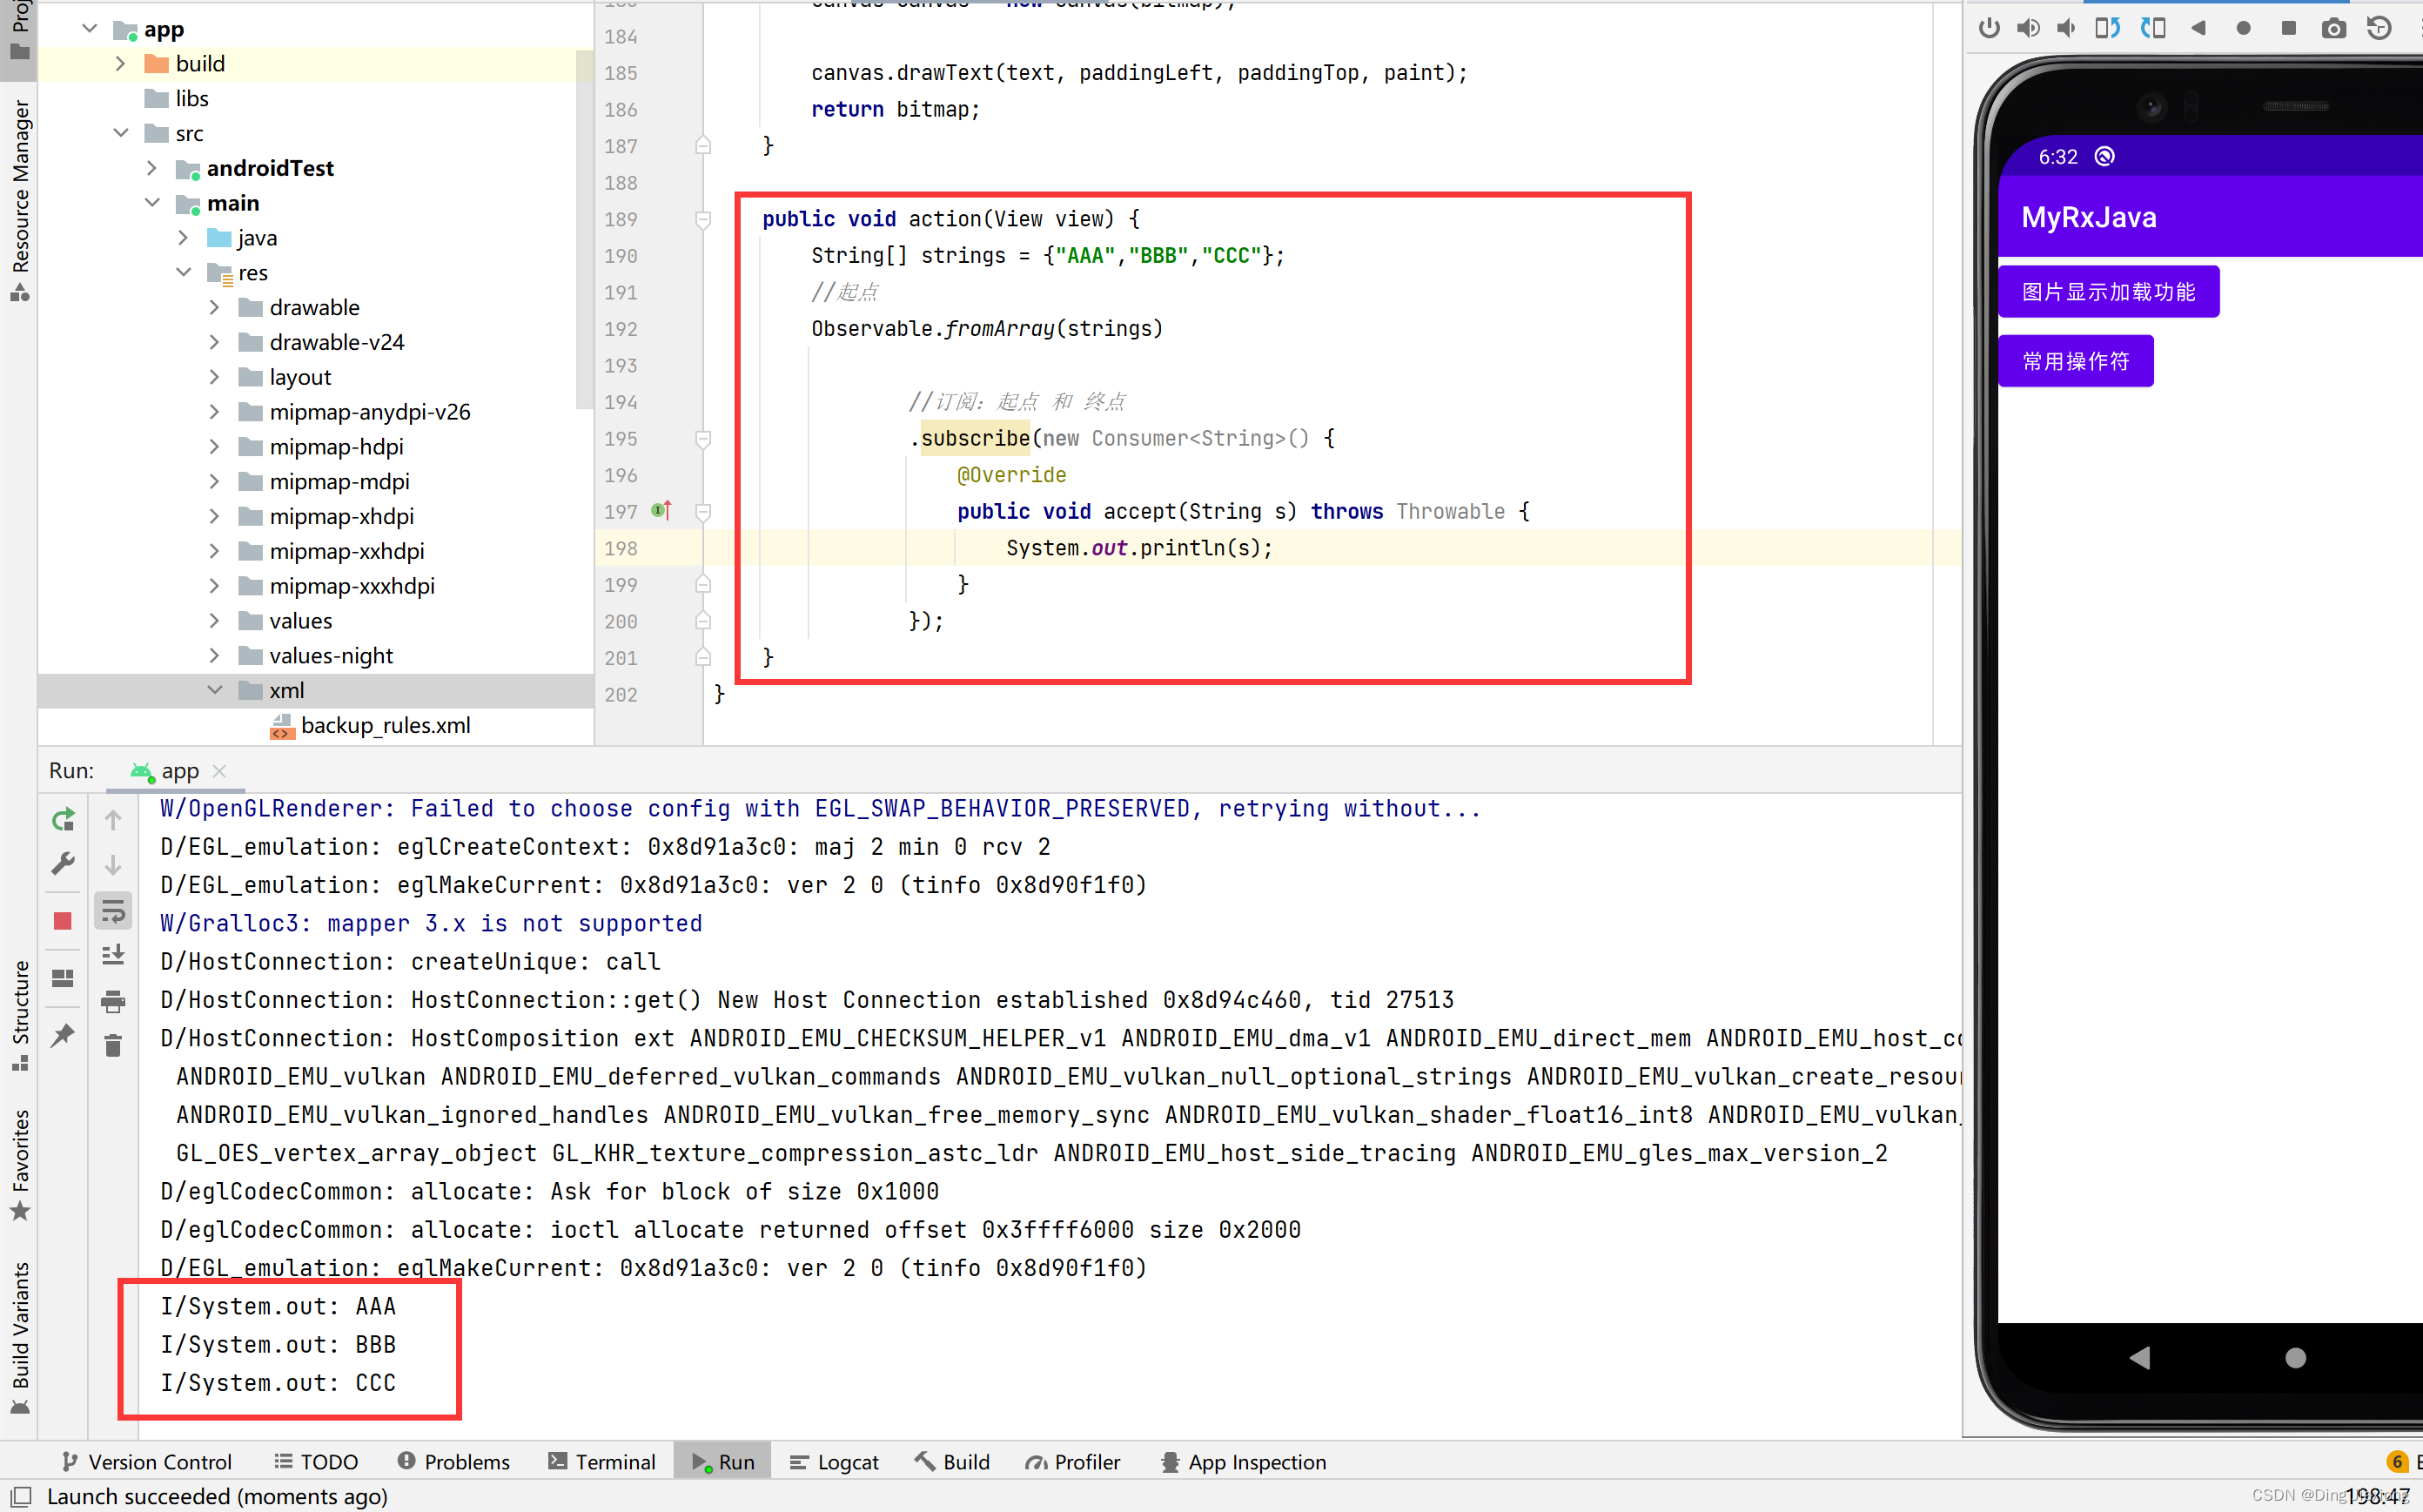Screen dimensions: 2423x1512
Task: Collapse the app module folder
Action: (x=89, y=28)
